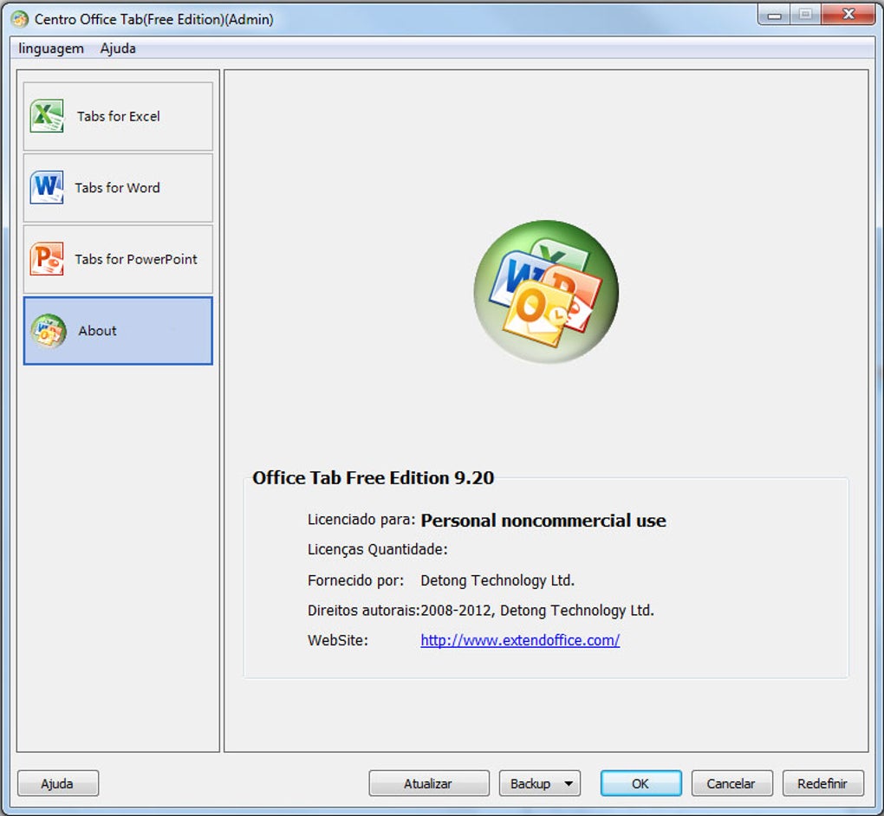The width and height of the screenshot is (884, 816).
Task: Open the Ajuda menu in the menu bar
Action: pos(118,49)
